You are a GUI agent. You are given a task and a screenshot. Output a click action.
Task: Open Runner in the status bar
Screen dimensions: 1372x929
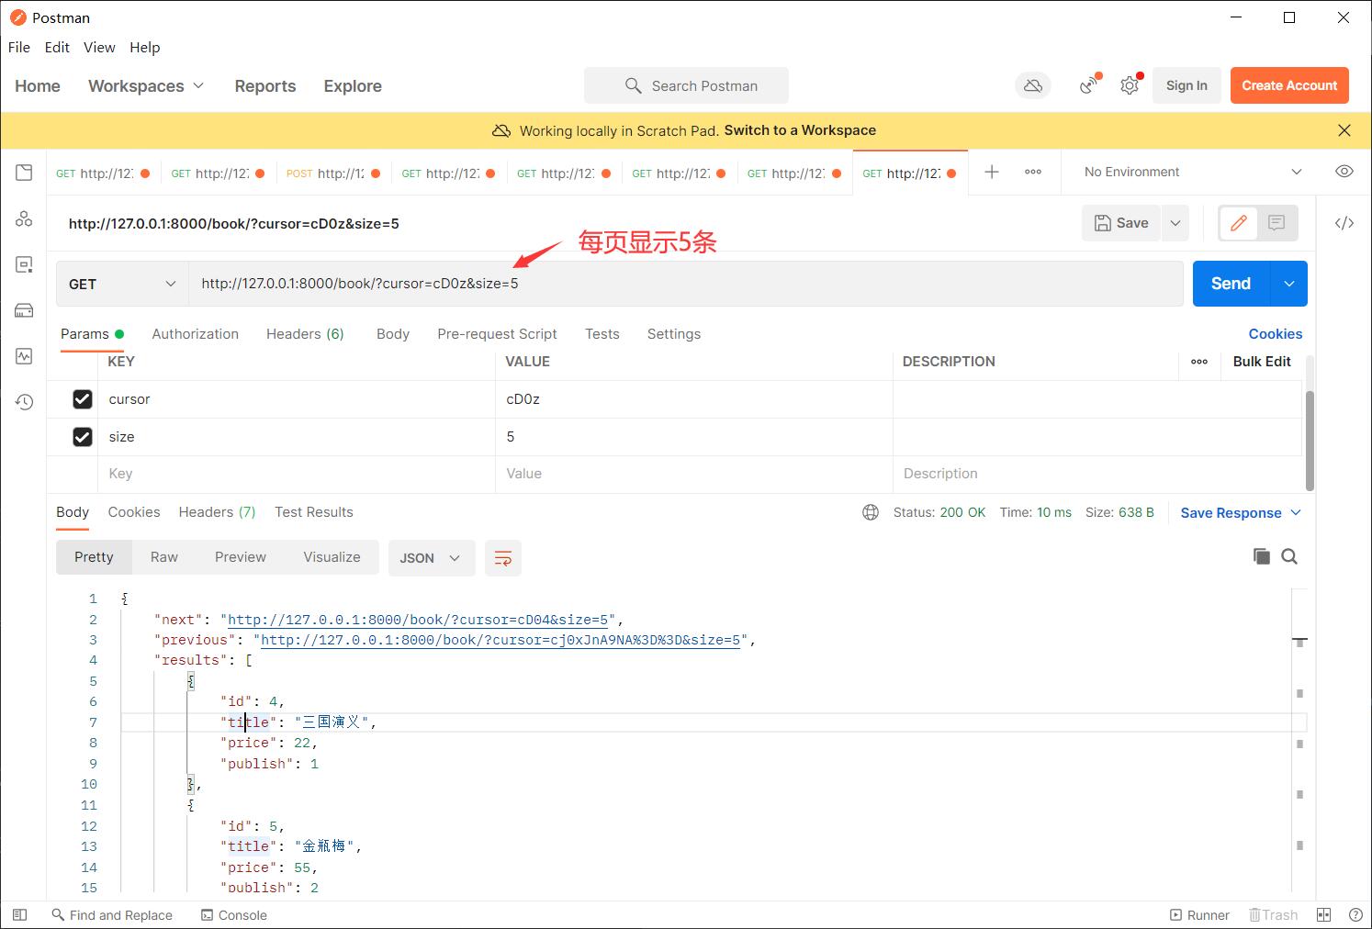(1199, 915)
